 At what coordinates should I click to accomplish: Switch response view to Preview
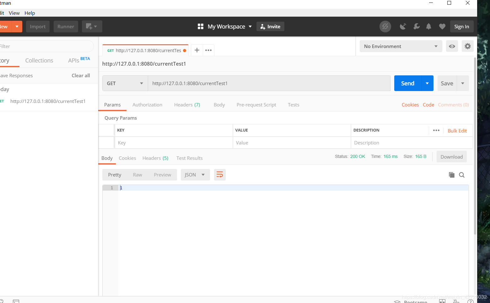pyautogui.click(x=163, y=175)
